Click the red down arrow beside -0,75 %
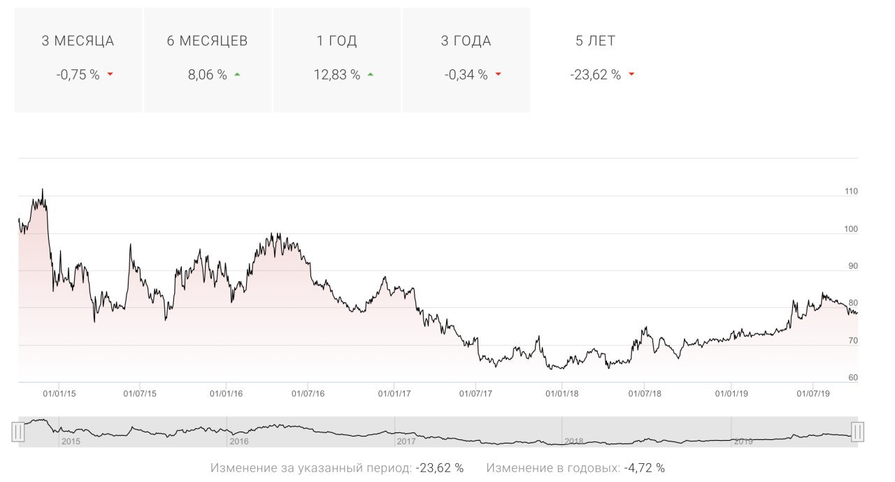 (x=110, y=74)
